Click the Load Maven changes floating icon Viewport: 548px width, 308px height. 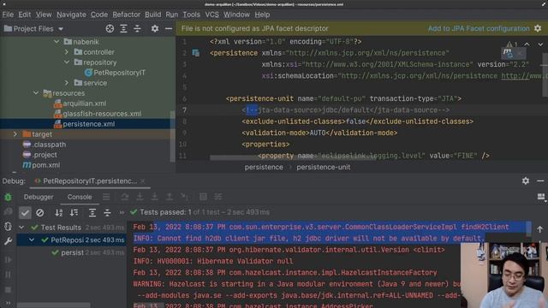tap(508, 53)
